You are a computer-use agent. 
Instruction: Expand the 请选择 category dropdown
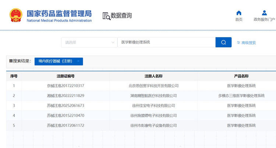[x=89, y=42]
